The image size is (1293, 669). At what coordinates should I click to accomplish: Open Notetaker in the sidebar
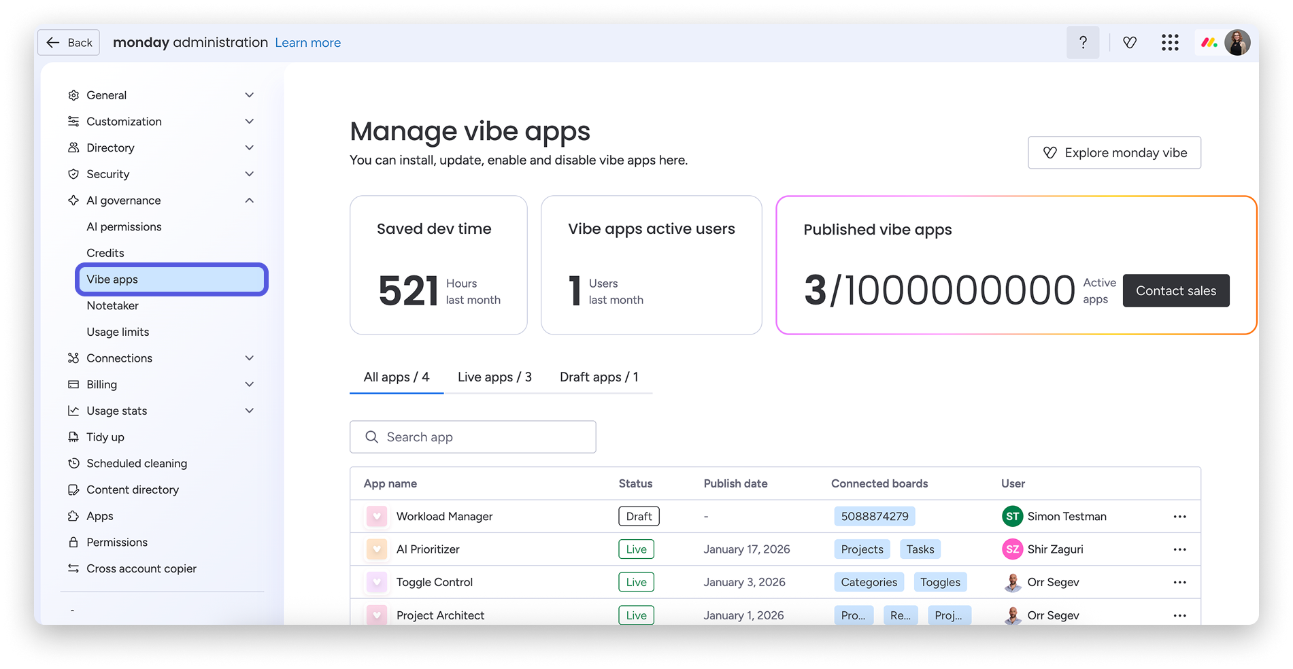point(113,306)
